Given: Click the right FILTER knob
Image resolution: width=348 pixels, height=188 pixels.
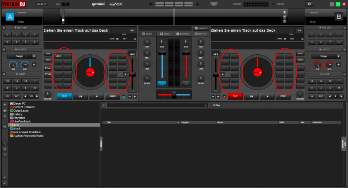Looking at the screenshot, I should tap(201, 79).
